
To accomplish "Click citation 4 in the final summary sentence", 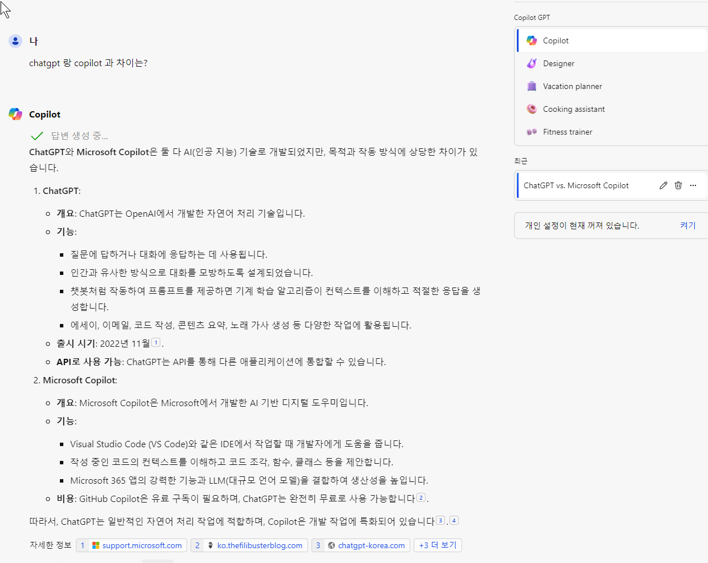I will (454, 520).
